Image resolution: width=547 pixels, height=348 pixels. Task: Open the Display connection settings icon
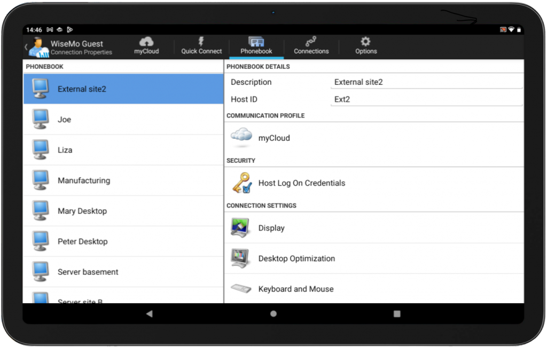tap(241, 227)
